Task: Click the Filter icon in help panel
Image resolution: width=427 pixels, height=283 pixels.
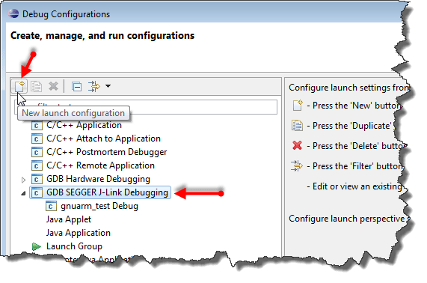Action: (x=297, y=165)
